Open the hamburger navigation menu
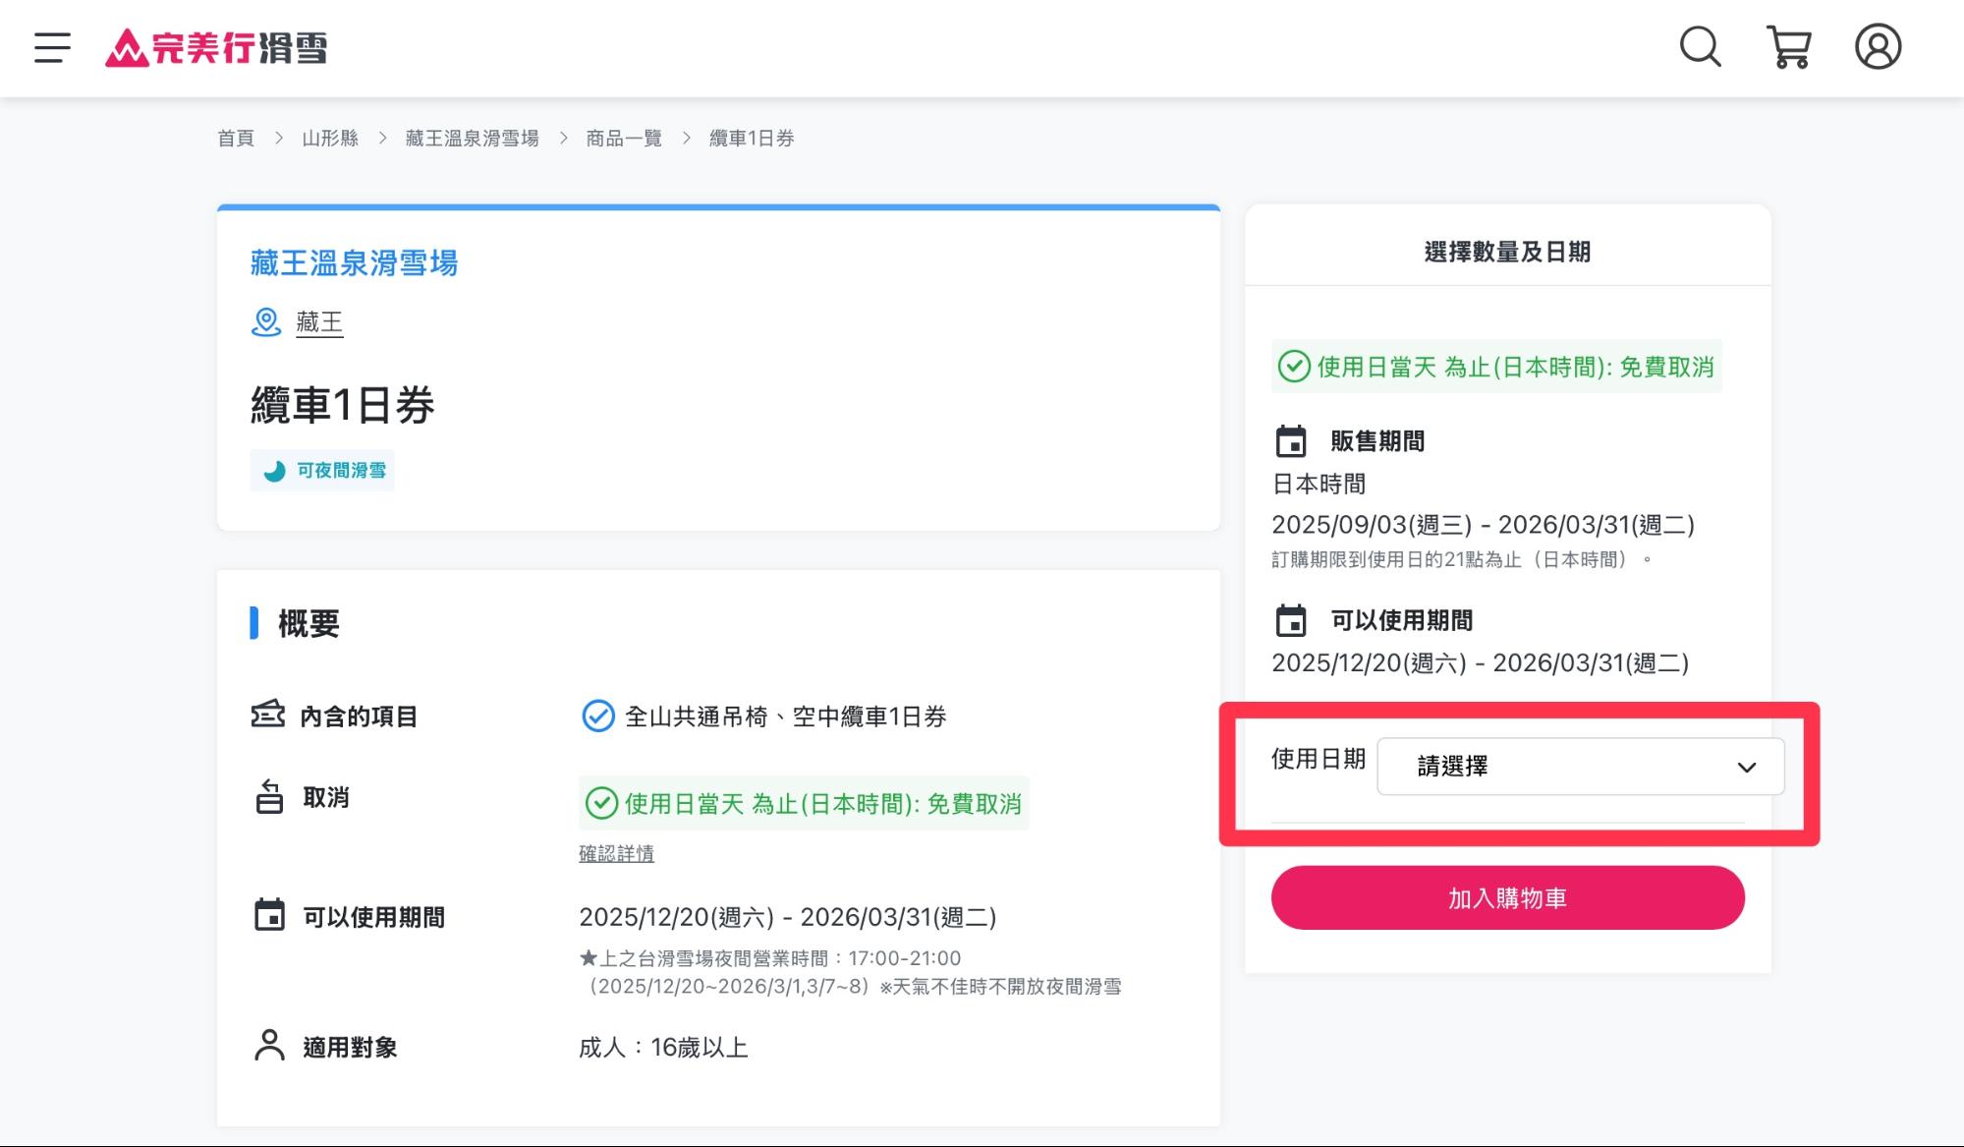The height and width of the screenshot is (1147, 1964). 51,46
